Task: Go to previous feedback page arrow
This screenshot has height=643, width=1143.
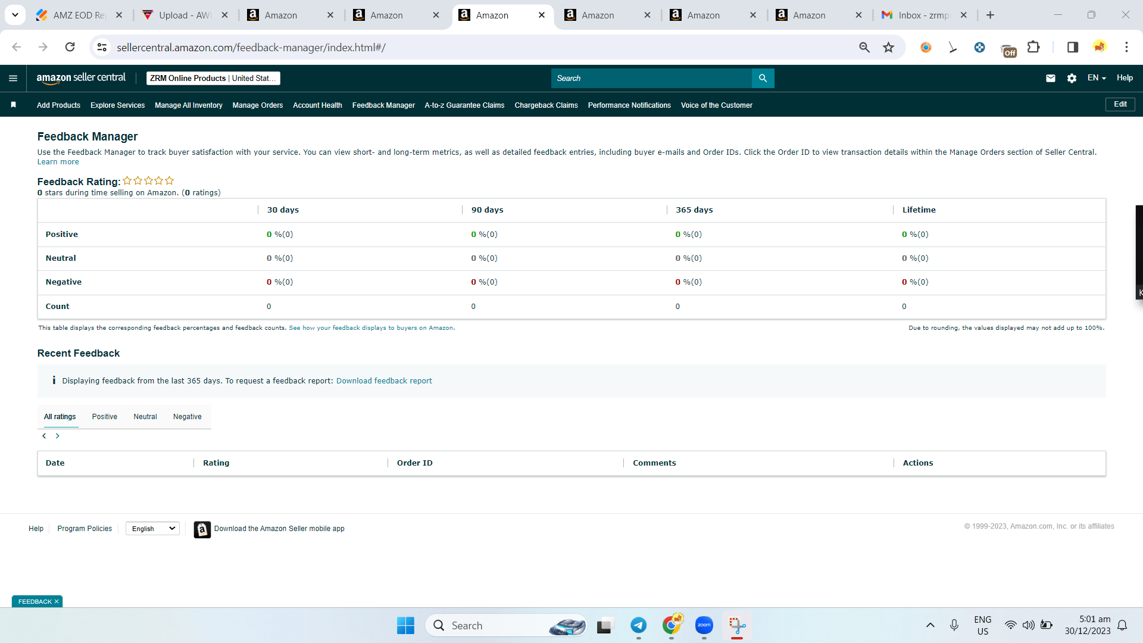Action: tap(44, 436)
